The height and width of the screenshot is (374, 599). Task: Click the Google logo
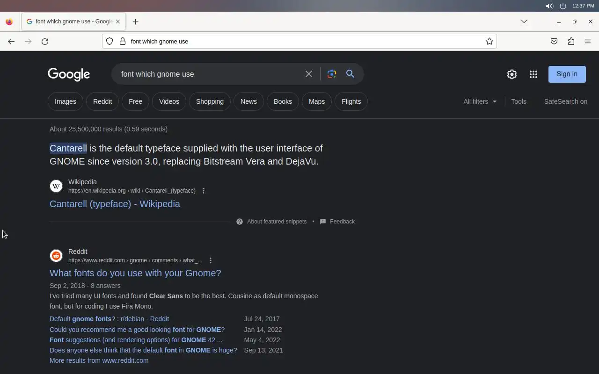coord(69,74)
